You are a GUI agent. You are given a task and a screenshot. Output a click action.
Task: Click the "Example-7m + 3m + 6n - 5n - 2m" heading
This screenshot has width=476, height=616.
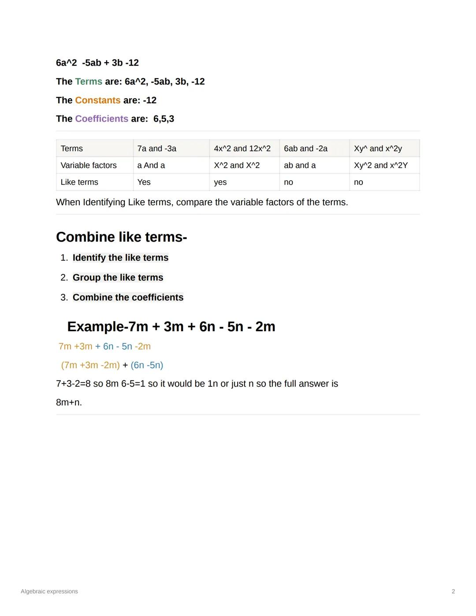click(171, 326)
